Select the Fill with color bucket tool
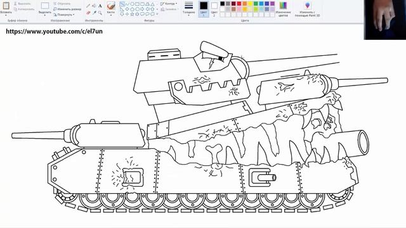Viewport: 406px width, 228px height. coord(94,6)
